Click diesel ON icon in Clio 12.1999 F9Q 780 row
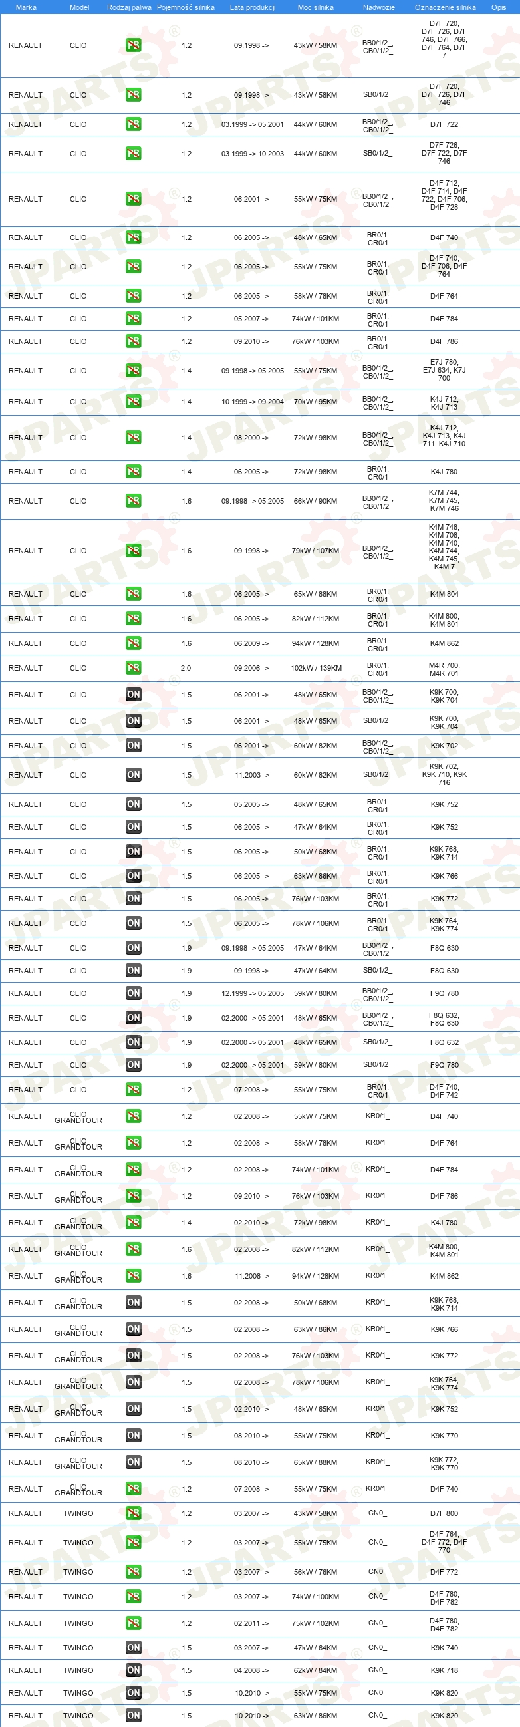The image size is (520, 1727). (x=134, y=993)
